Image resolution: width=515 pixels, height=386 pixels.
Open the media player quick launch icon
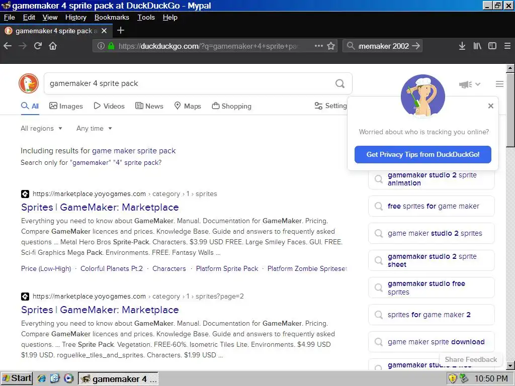(68, 378)
